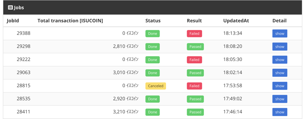This screenshot has height=119, width=304.
Task: Click the list icon beside Jobs heading
Action: (x=10, y=7)
